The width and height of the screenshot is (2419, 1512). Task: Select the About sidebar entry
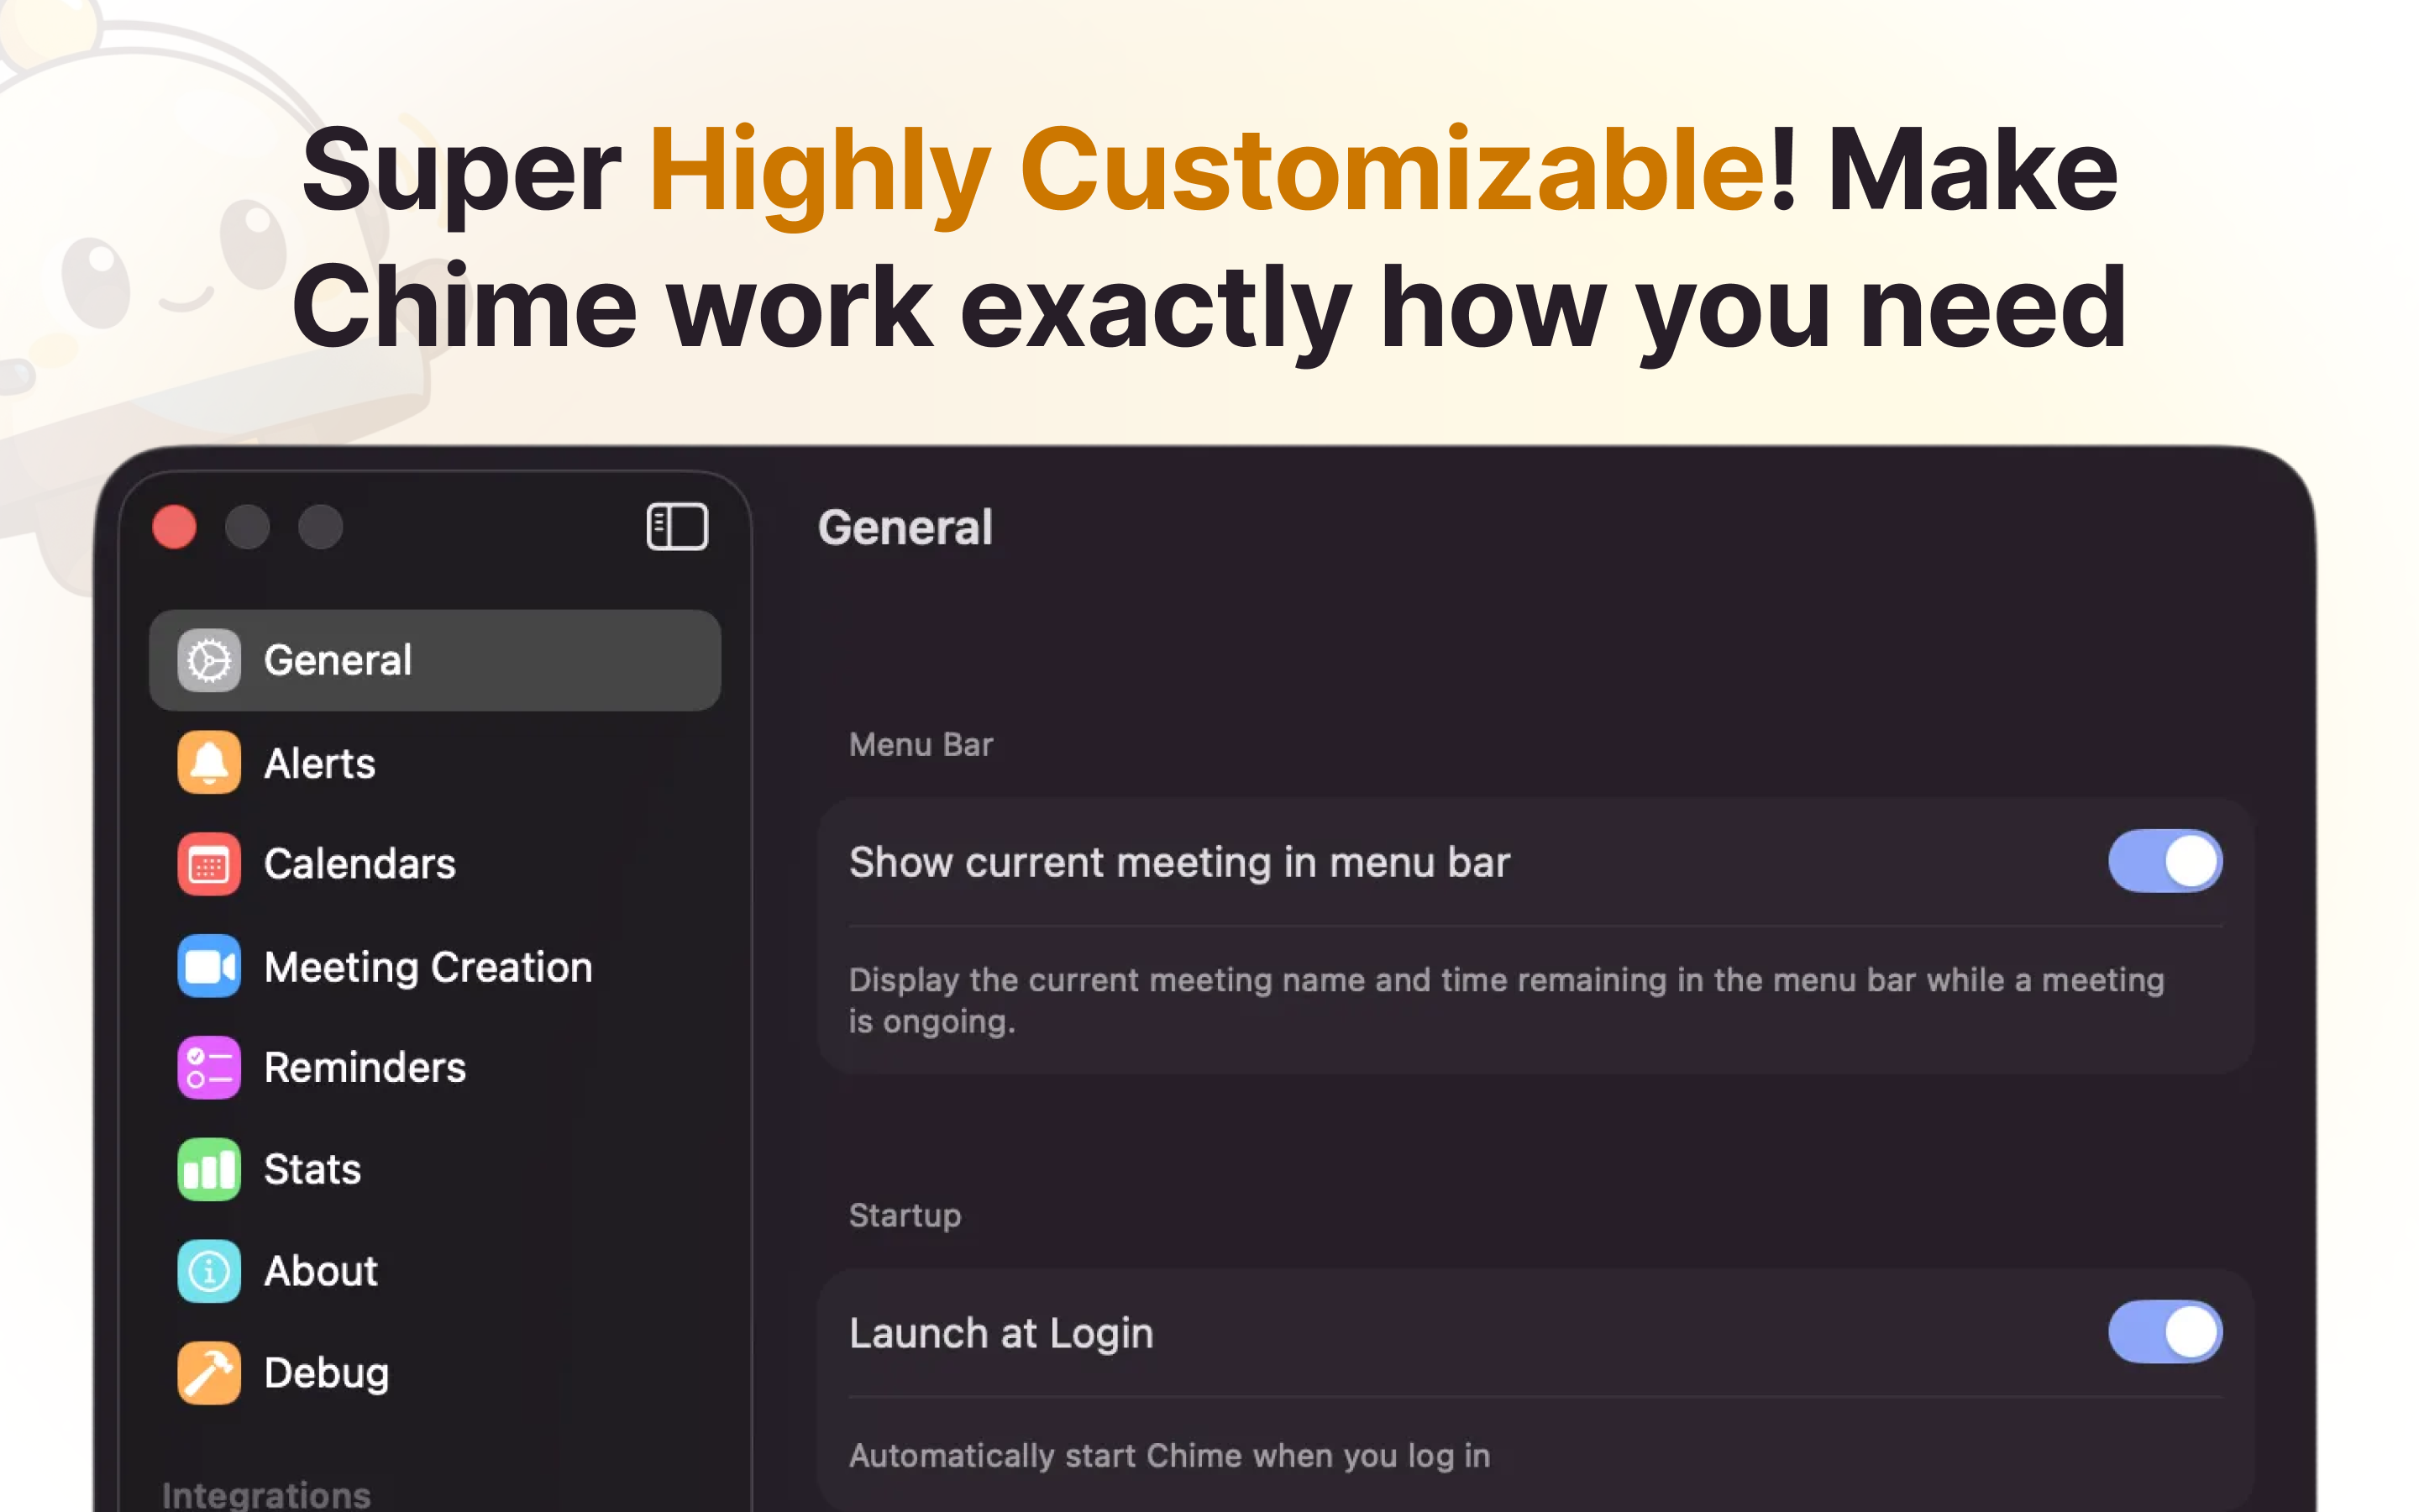coord(321,1271)
